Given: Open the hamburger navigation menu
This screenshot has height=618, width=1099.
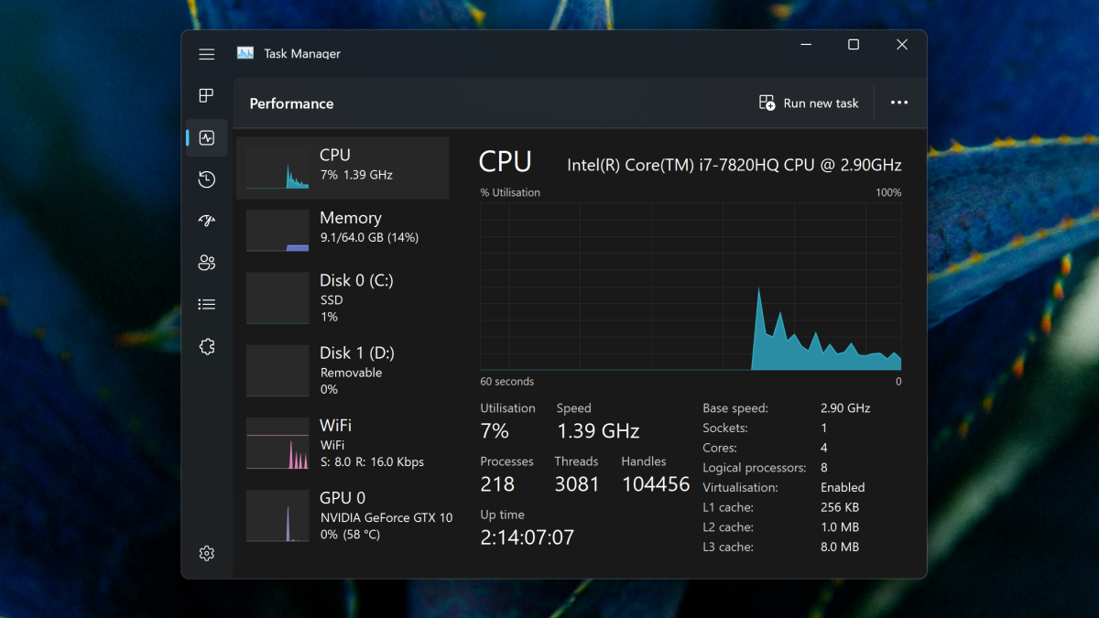Looking at the screenshot, I should pos(207,54).
